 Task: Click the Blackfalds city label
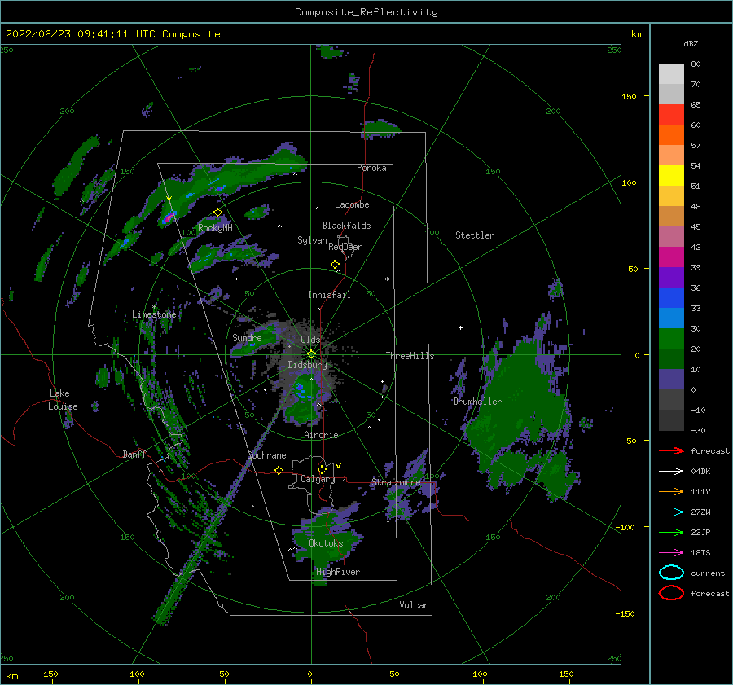pyautogui.click(x=346, y=226)
